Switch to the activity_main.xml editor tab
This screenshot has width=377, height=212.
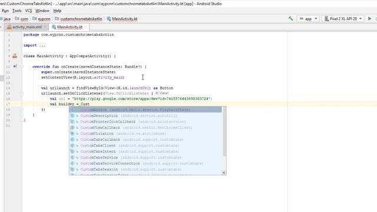click(x=27, y=27)
